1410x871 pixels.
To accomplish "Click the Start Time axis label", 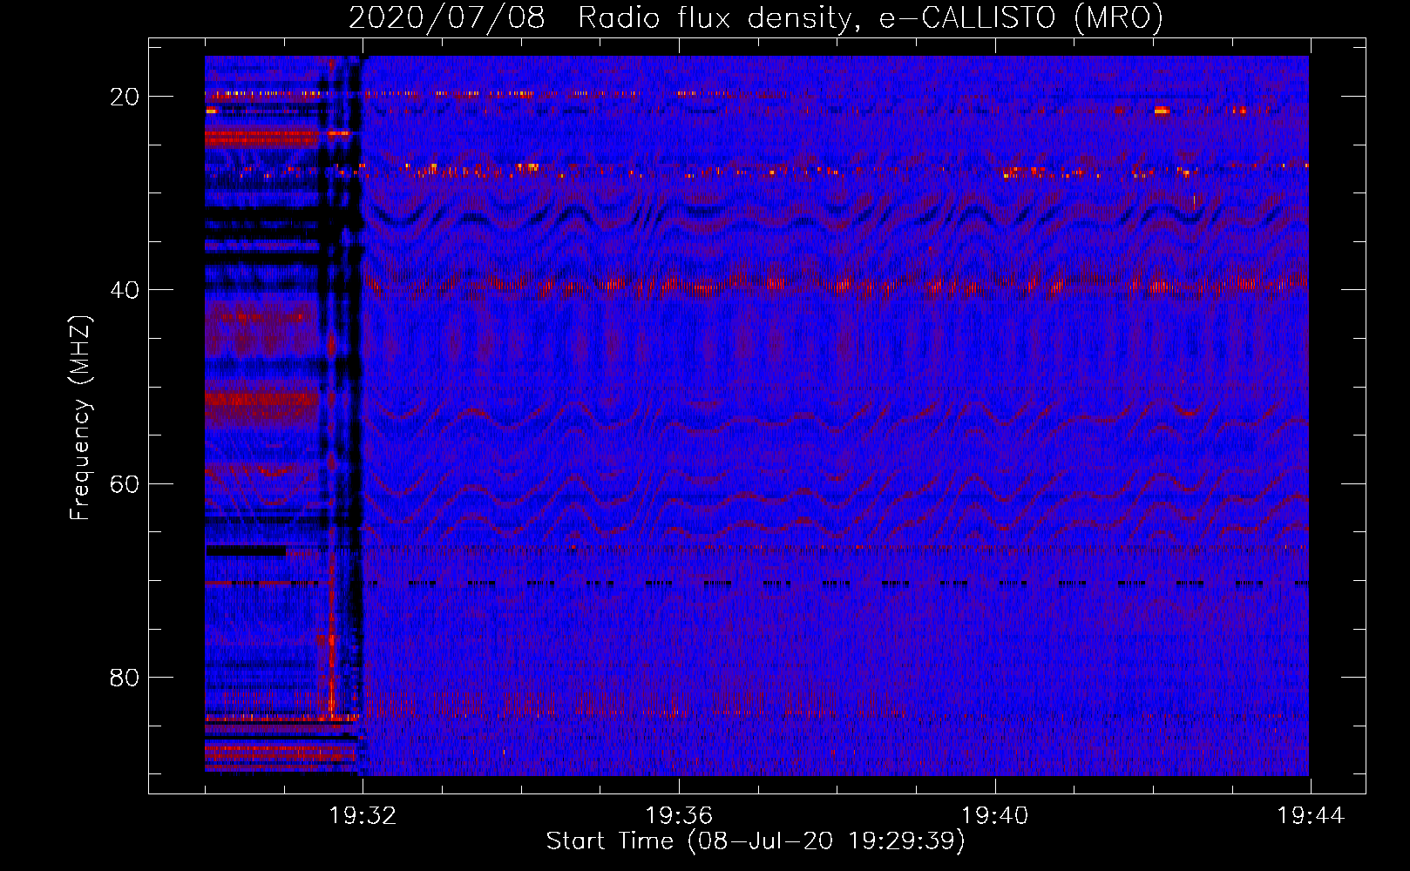I will coord(756,841).
